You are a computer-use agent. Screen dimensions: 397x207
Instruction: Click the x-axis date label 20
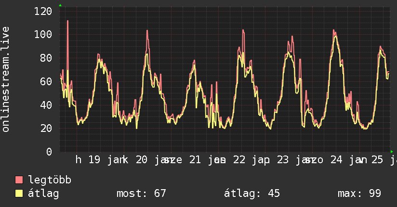pos(142,160)
